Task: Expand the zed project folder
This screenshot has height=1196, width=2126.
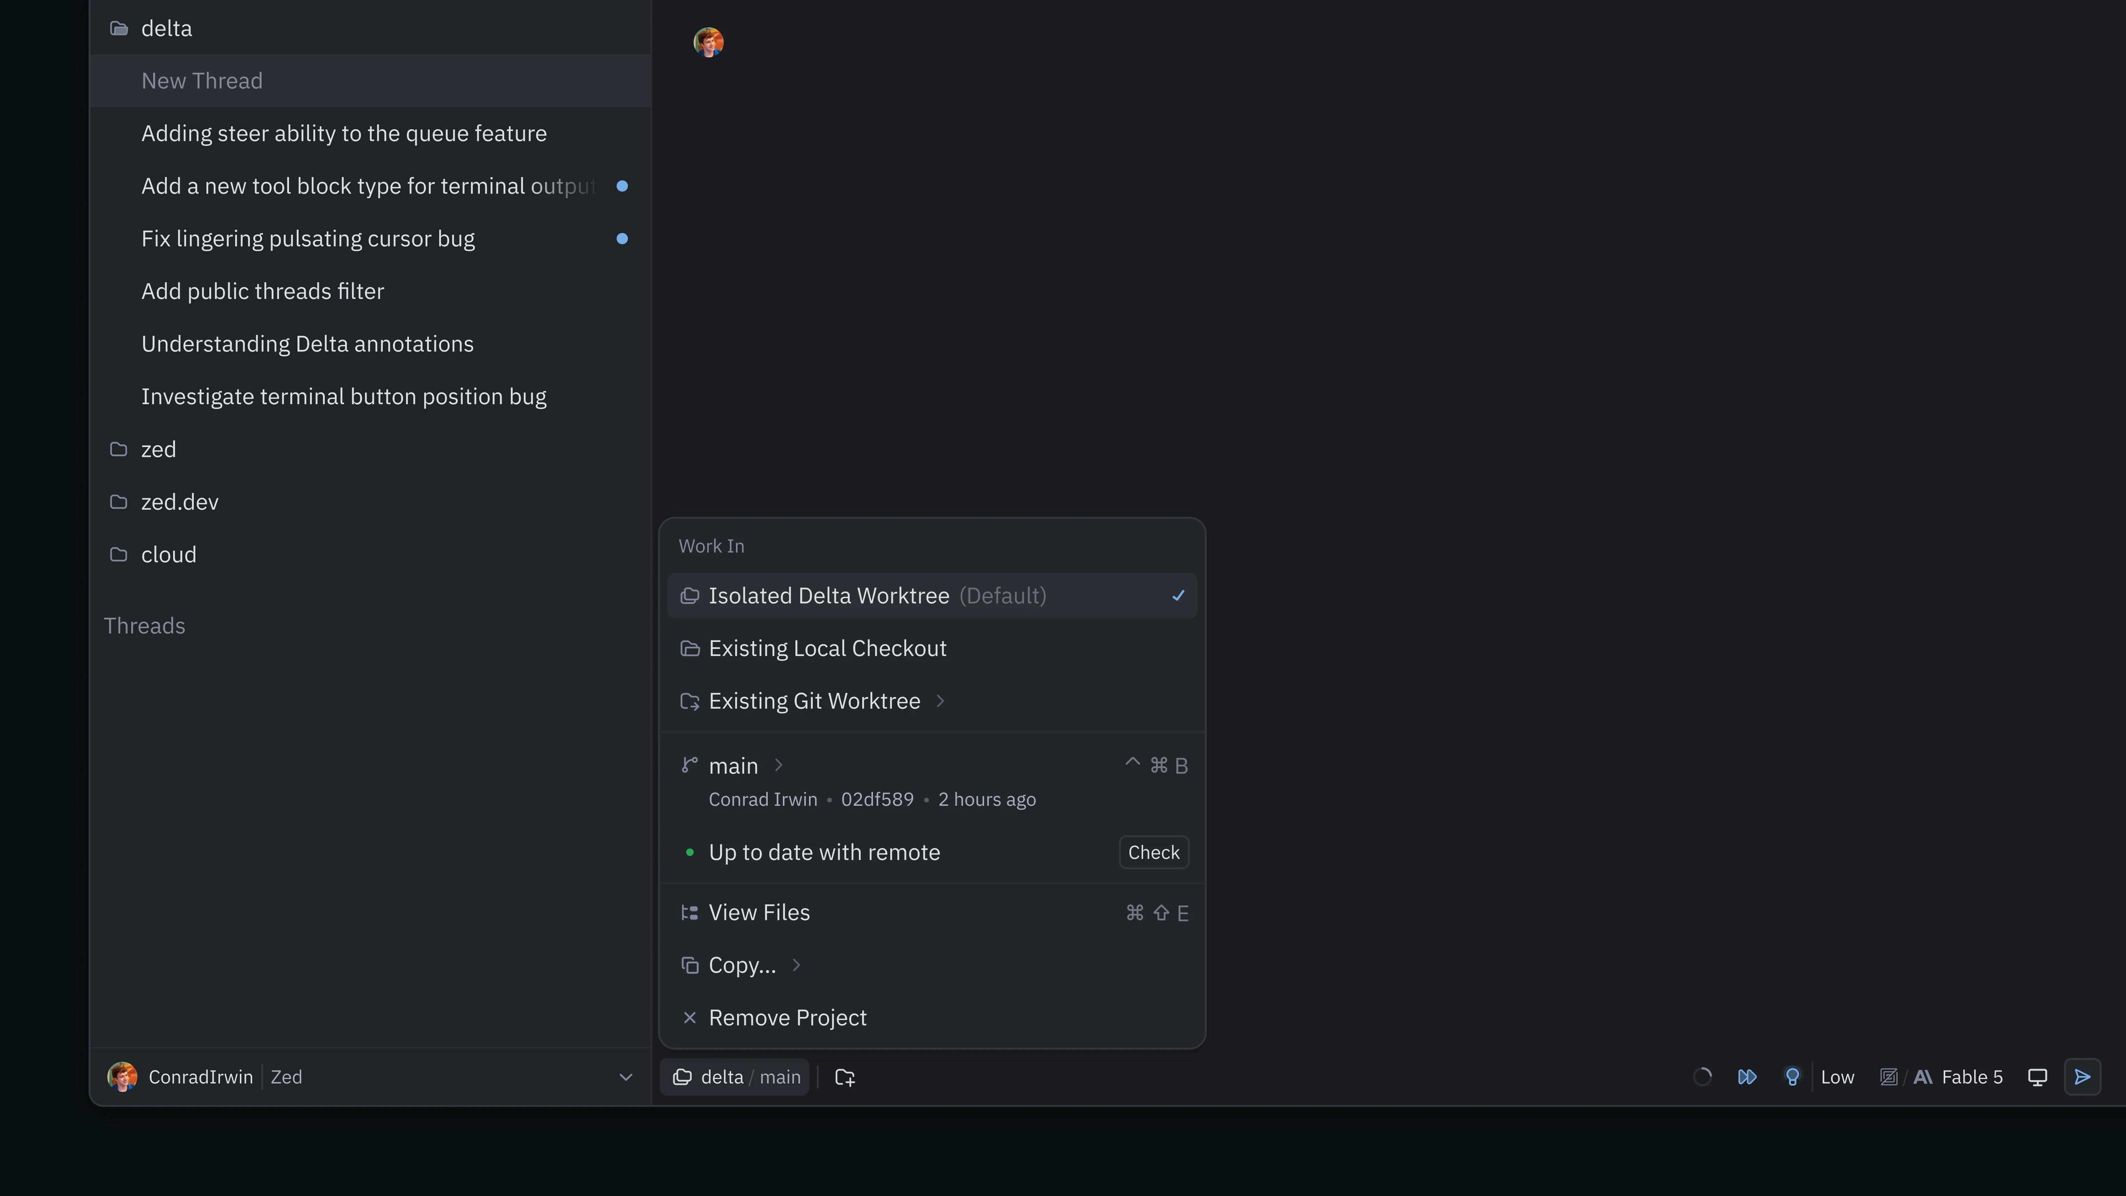Action: tap(370, 449)
